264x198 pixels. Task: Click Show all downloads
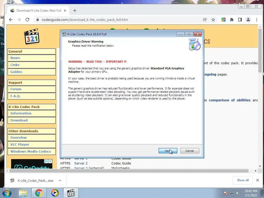click(243, 180)
